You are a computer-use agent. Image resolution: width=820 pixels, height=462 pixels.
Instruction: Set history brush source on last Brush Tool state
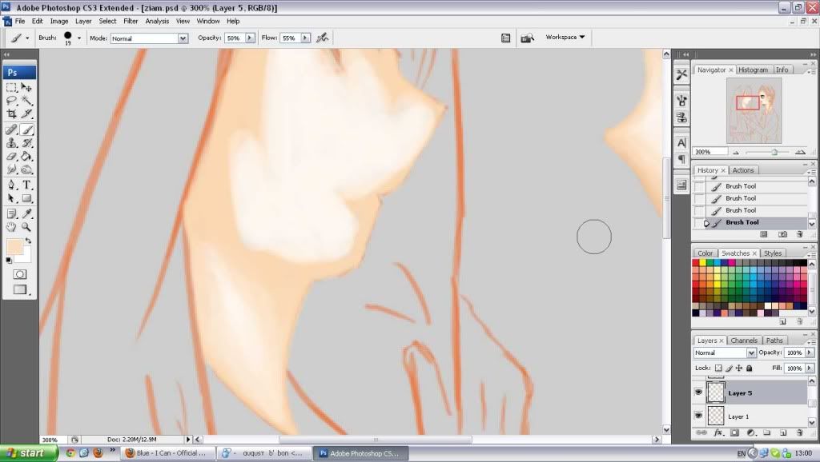coord(699,223)
